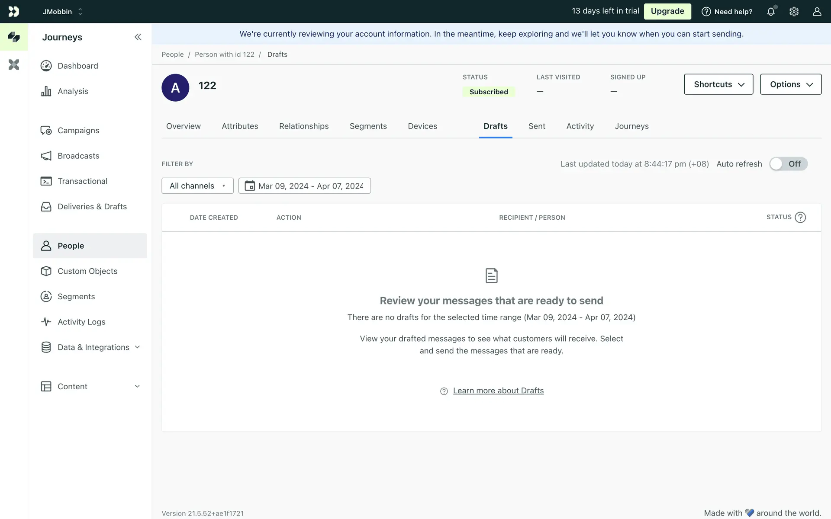Click the Status column help question icon

pyautogui.click(x=800, y=218)
